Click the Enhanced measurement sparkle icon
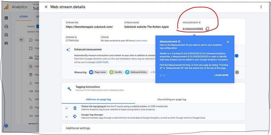The height and width of the screenshot is (135, 271). 68,50
